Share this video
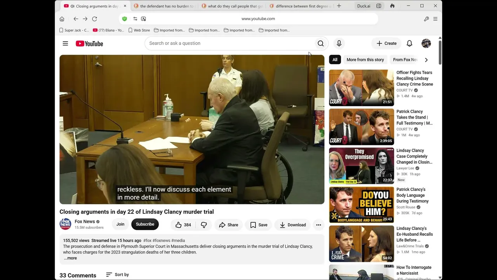The height and width of the screenshot is (280, 497). pyautogui.click(x=228, y=225)
